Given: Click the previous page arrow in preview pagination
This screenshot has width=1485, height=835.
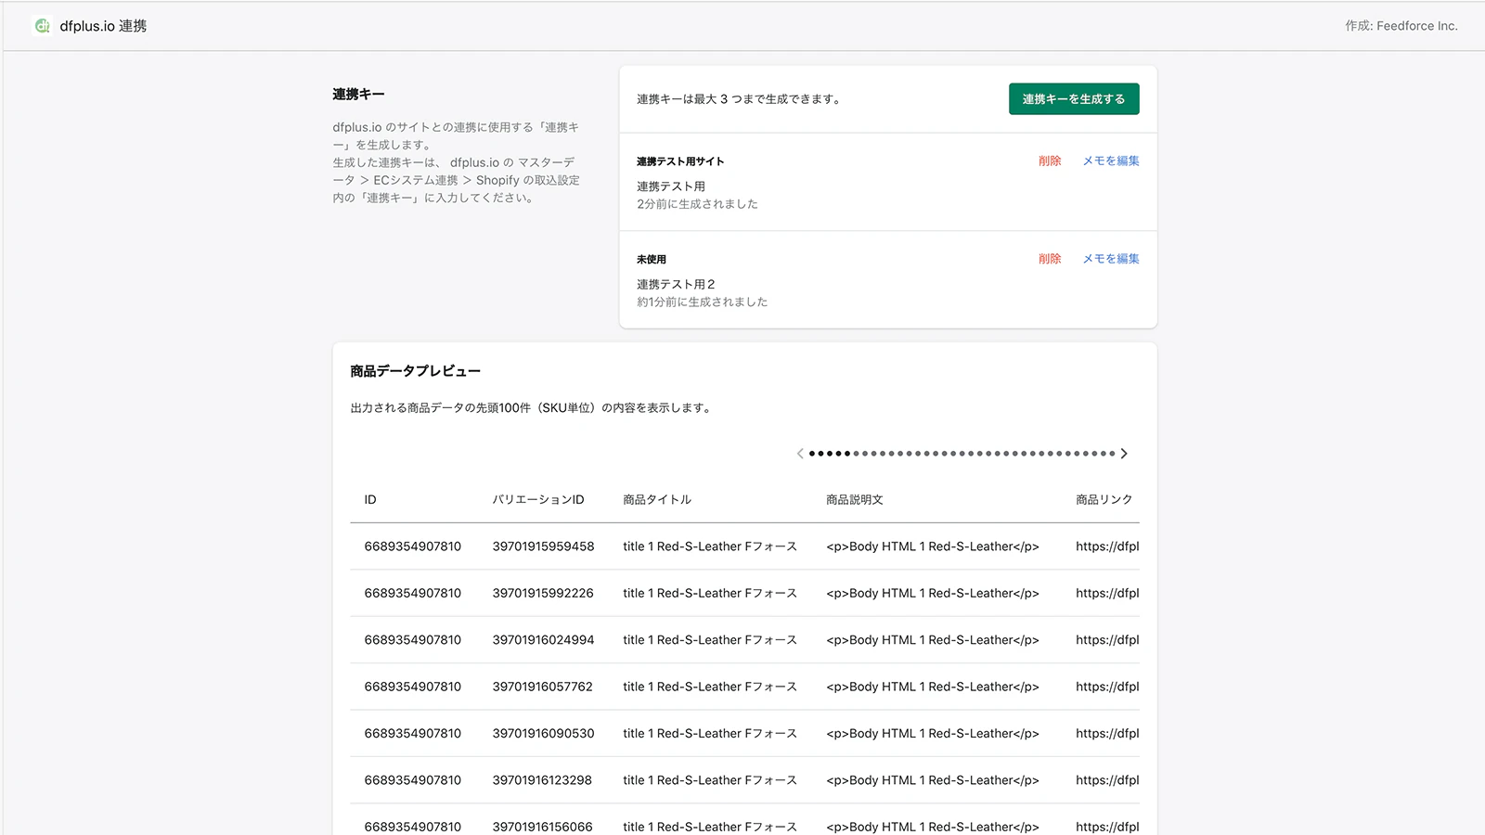Looking at the screenshot, I should coord(800,454).
